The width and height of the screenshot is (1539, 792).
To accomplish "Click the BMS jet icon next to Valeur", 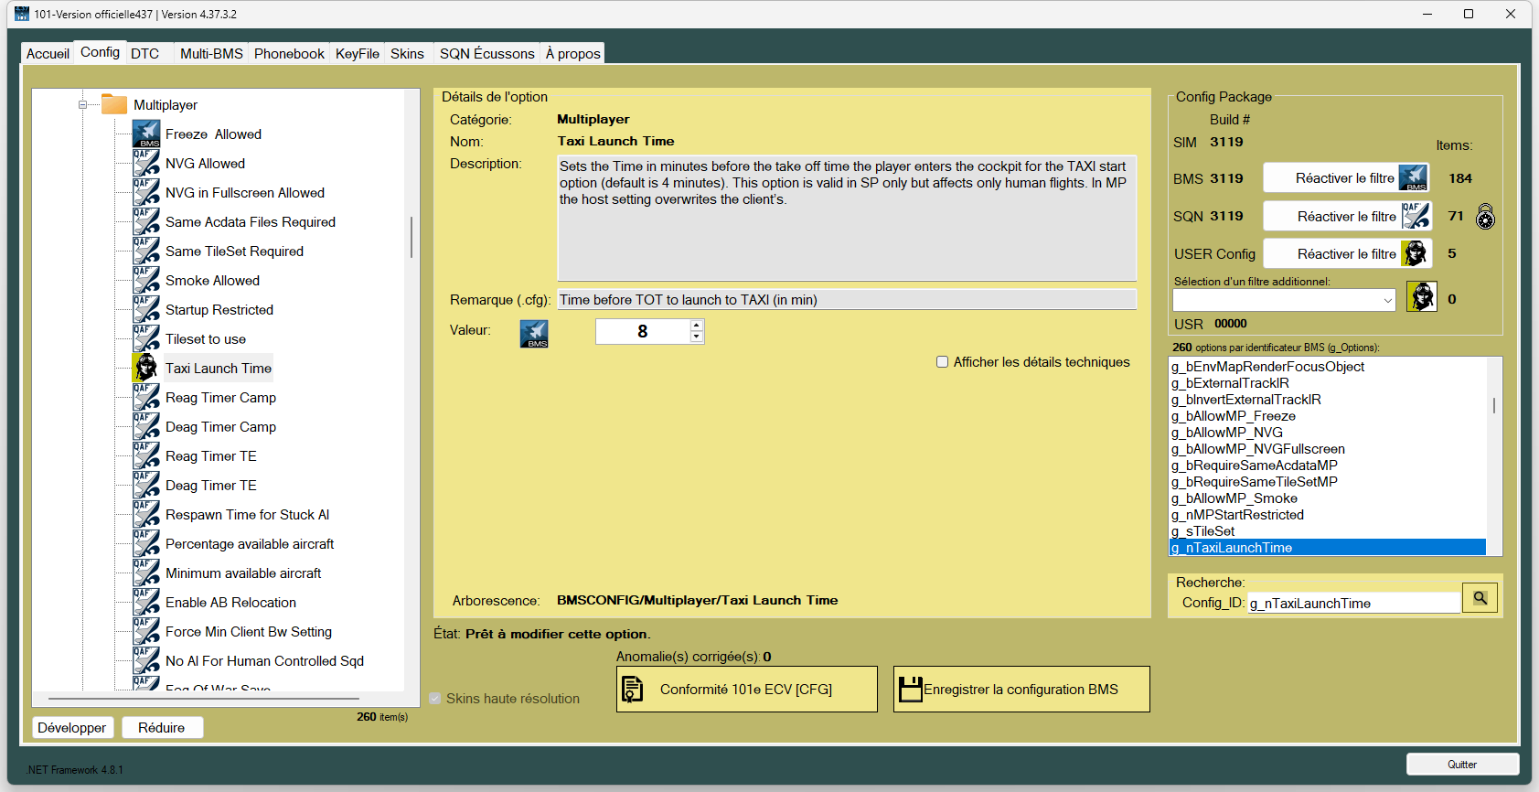I will point(534,334).
